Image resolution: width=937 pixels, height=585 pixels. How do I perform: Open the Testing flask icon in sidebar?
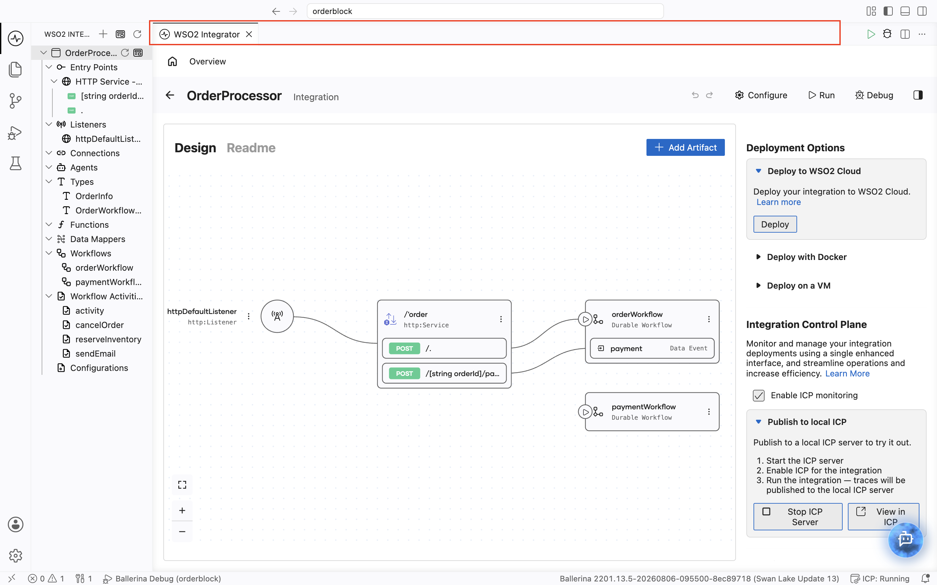(16, 164)
